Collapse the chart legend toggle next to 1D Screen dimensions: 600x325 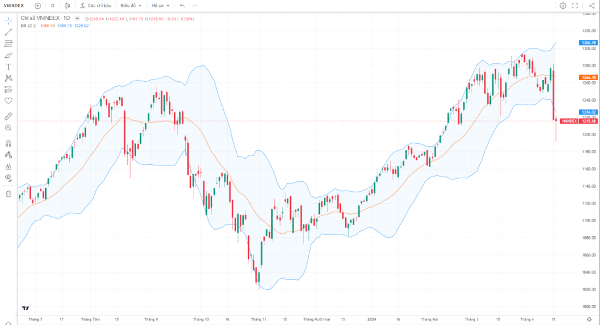click(x=78, y=18)
